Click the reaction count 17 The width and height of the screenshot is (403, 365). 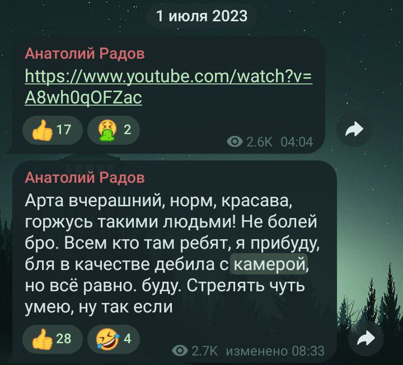[x=63, y=130]
